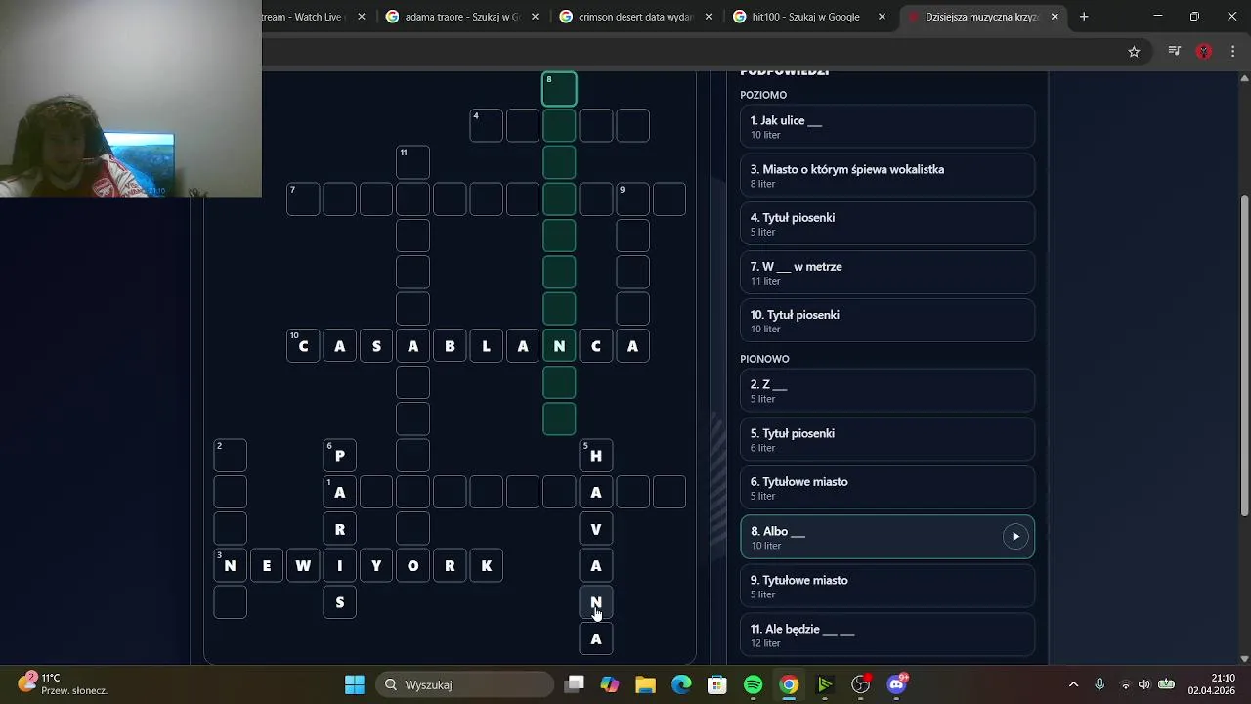The image size is (1251, 704).
Task: Close the Watch Live stream tab
Action: 362,17
